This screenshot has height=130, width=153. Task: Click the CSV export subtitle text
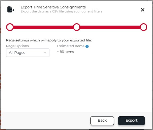pos(62,11)
